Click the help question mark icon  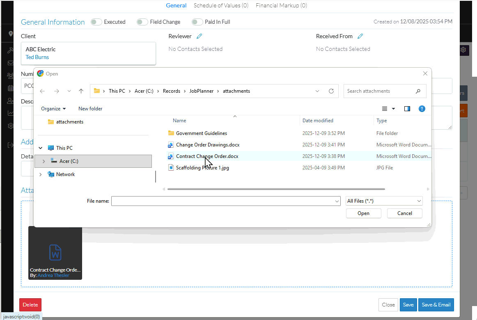422,109
